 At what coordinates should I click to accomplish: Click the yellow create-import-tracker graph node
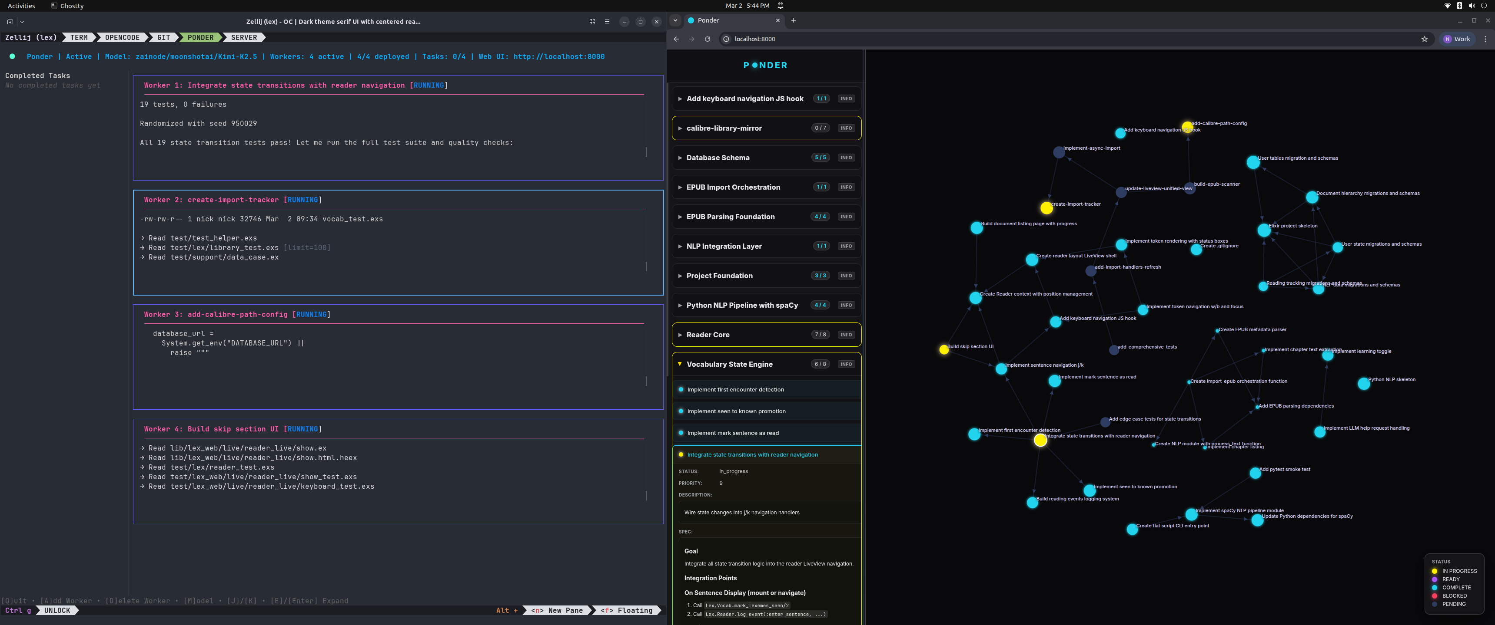click(1046, 207)
